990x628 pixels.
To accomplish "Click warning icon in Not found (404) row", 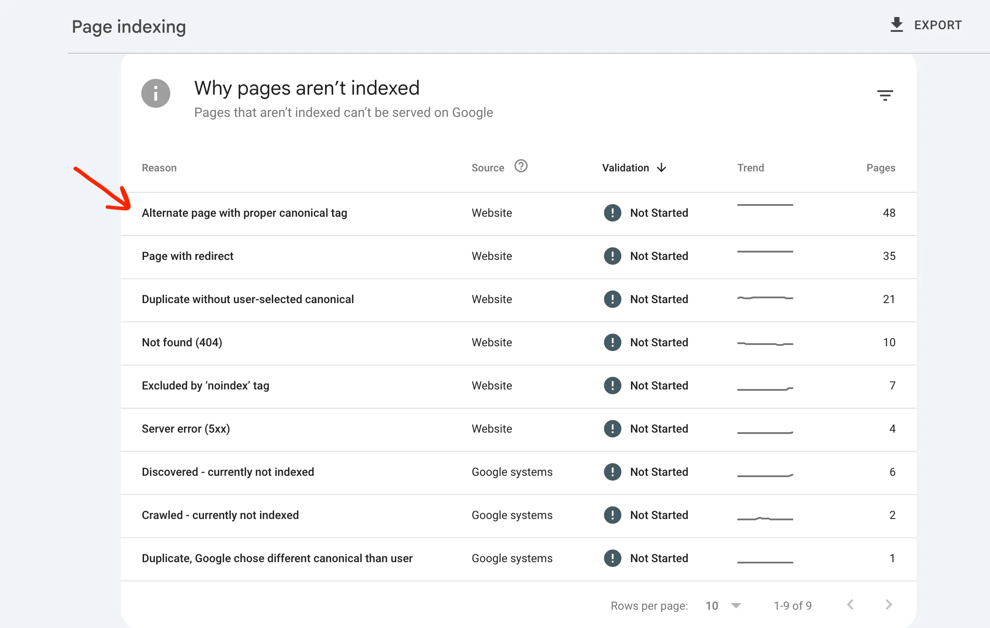I will coord(613,342).
